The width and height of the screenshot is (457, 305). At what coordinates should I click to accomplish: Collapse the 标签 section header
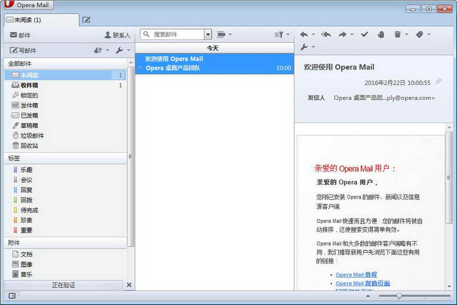click(65, 158)
